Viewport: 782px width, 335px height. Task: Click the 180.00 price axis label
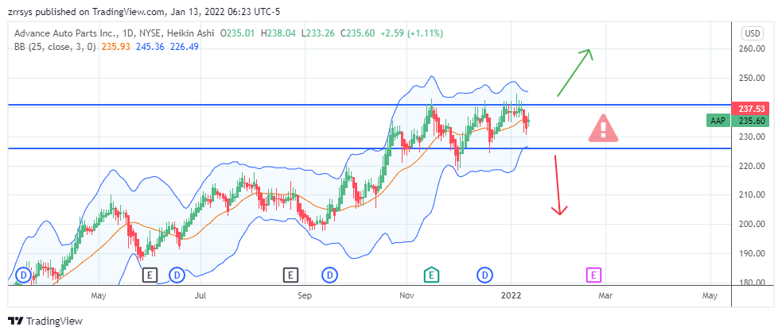coord(753,283)
